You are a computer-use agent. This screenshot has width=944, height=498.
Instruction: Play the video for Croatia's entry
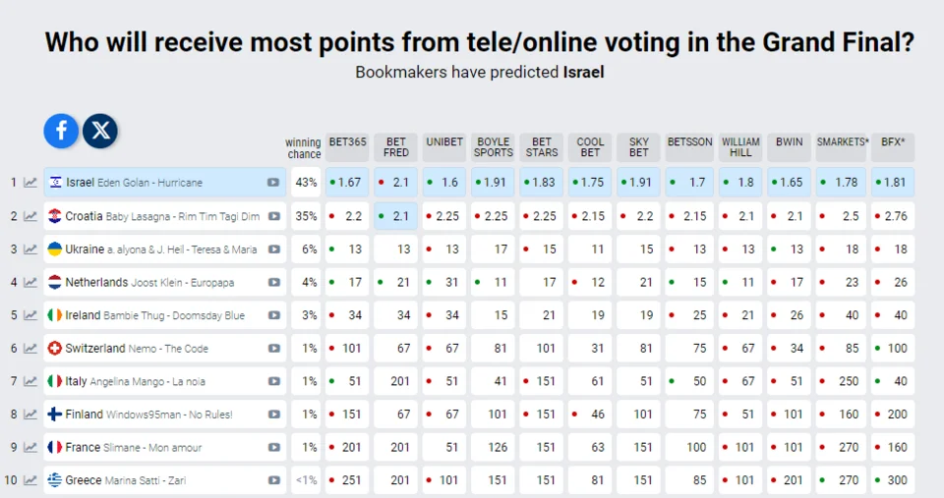coord(273,216)
